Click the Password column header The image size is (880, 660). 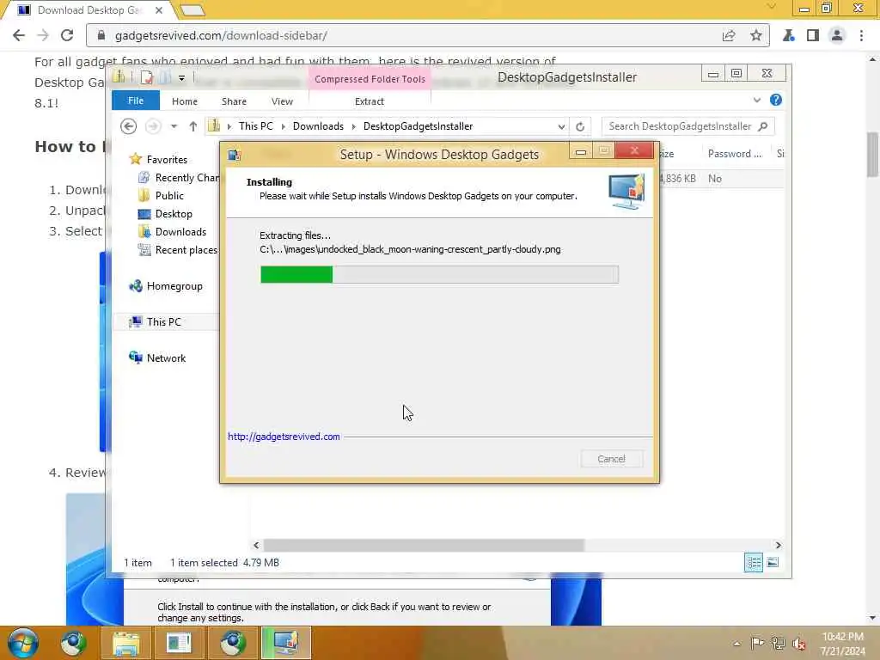pyautogui.click(x=734, y=154)
